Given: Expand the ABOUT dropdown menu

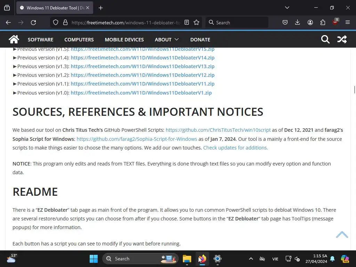Looking at the screenshot, I should click(x=167, y=40).
